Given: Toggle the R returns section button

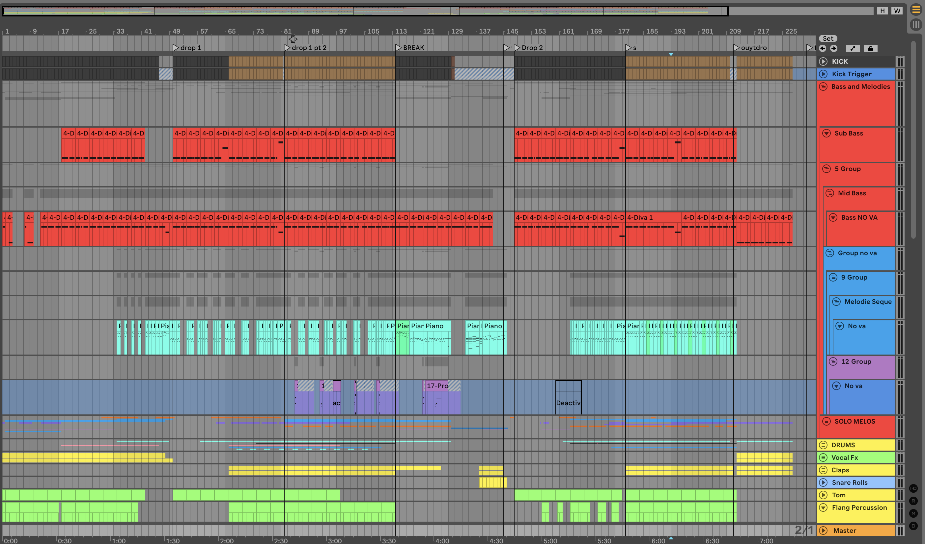Looking at the screenshot, I should (913, 501).
